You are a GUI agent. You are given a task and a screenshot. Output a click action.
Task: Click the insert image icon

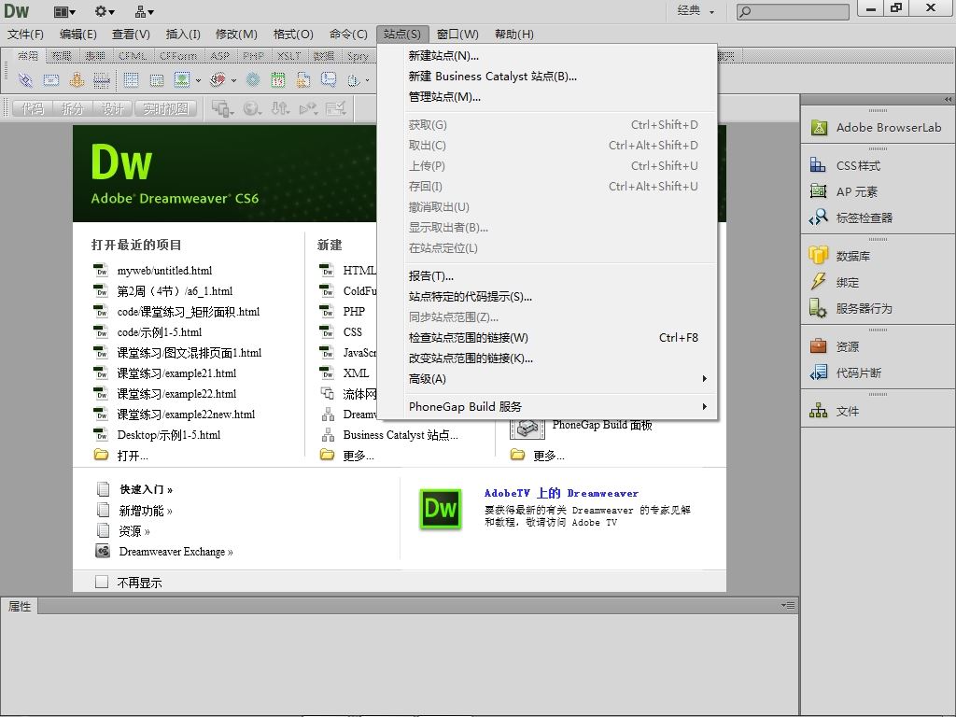(182, 80)
